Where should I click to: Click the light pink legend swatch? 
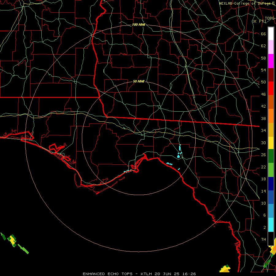(x=271, y=47)
